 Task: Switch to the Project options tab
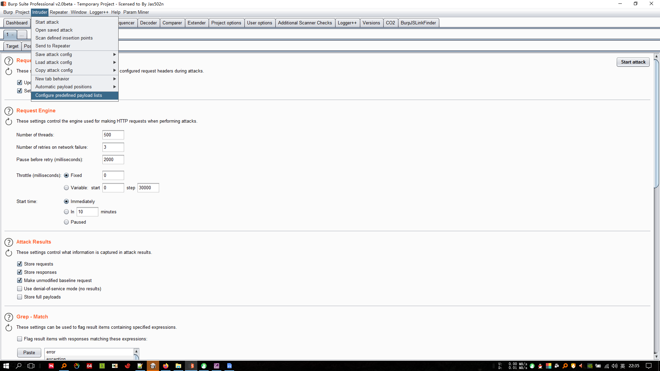point(226,23)
